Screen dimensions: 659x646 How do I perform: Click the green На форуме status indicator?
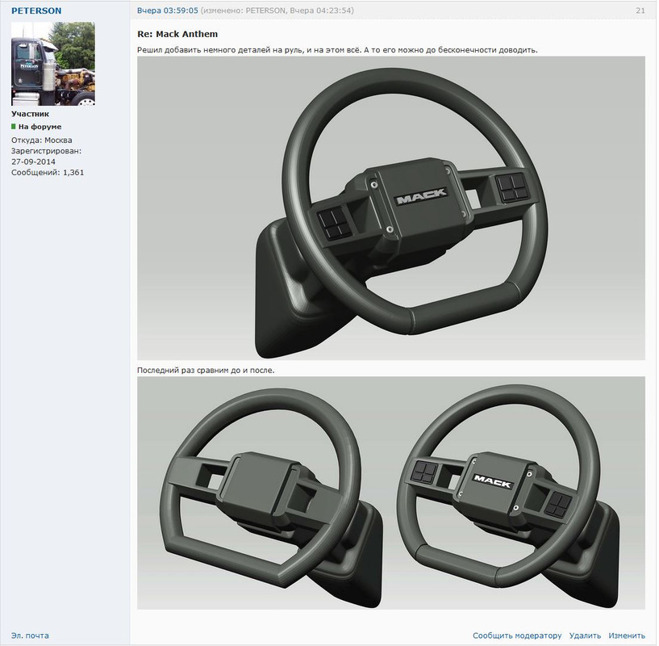(14, 126)
